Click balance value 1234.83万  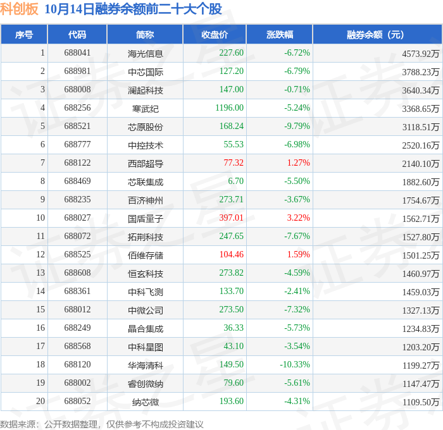(421, 329)
